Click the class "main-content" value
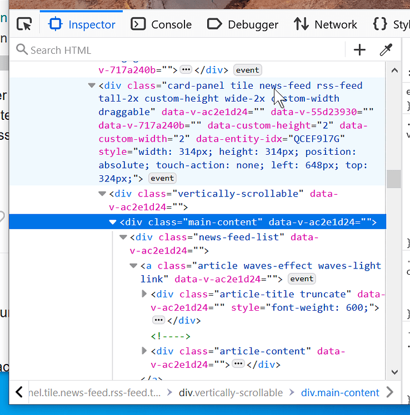Viewport: 410px width, 415px height. [x=222, y=222]
